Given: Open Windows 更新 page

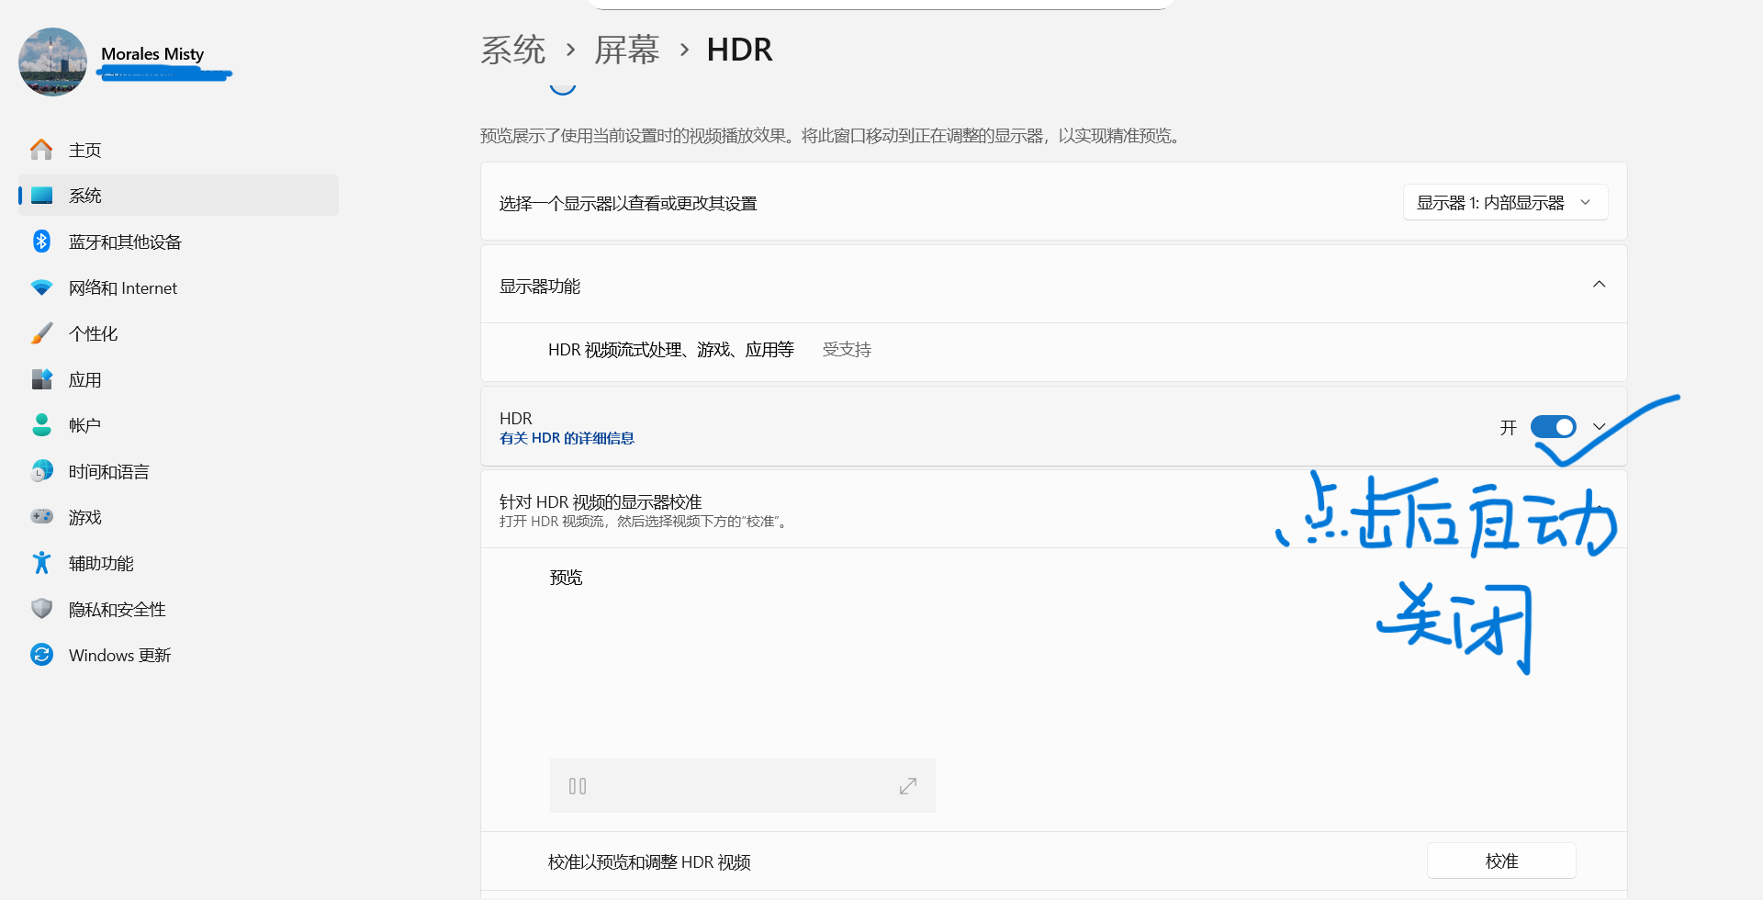Looking at the screenshot, I should point(179,655).
